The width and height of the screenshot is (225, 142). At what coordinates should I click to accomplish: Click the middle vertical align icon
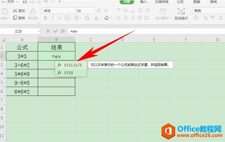pyautogui.click(x=126, y=11)
